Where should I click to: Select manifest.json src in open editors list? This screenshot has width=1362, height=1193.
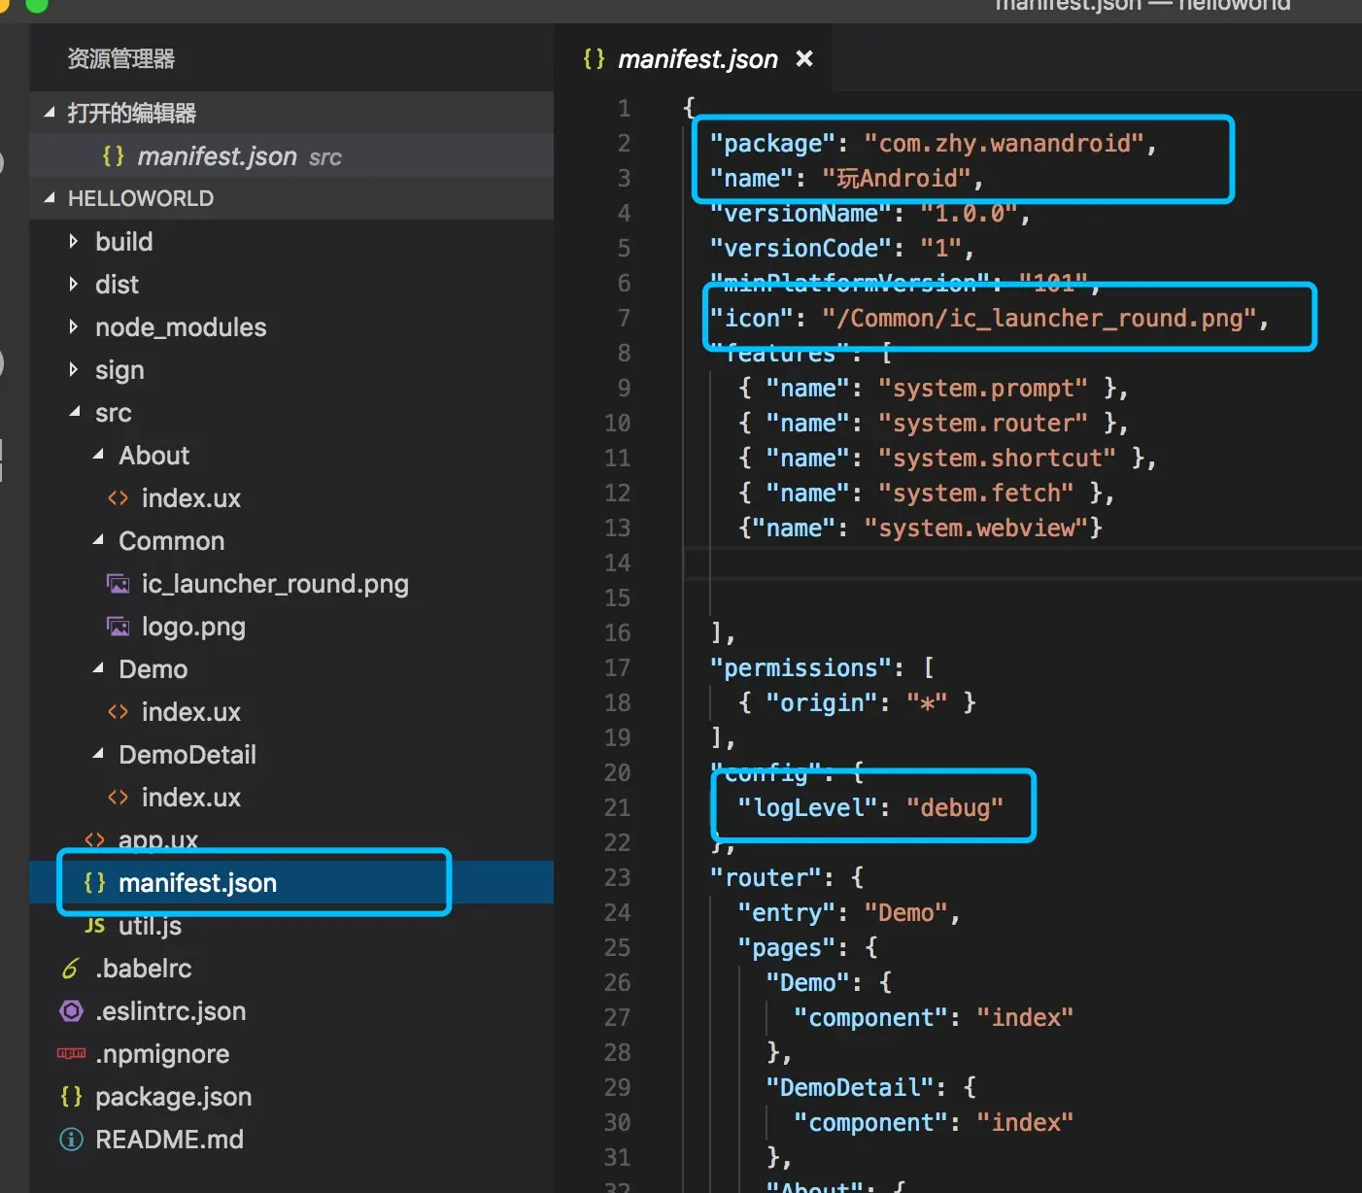coord(291,155)
